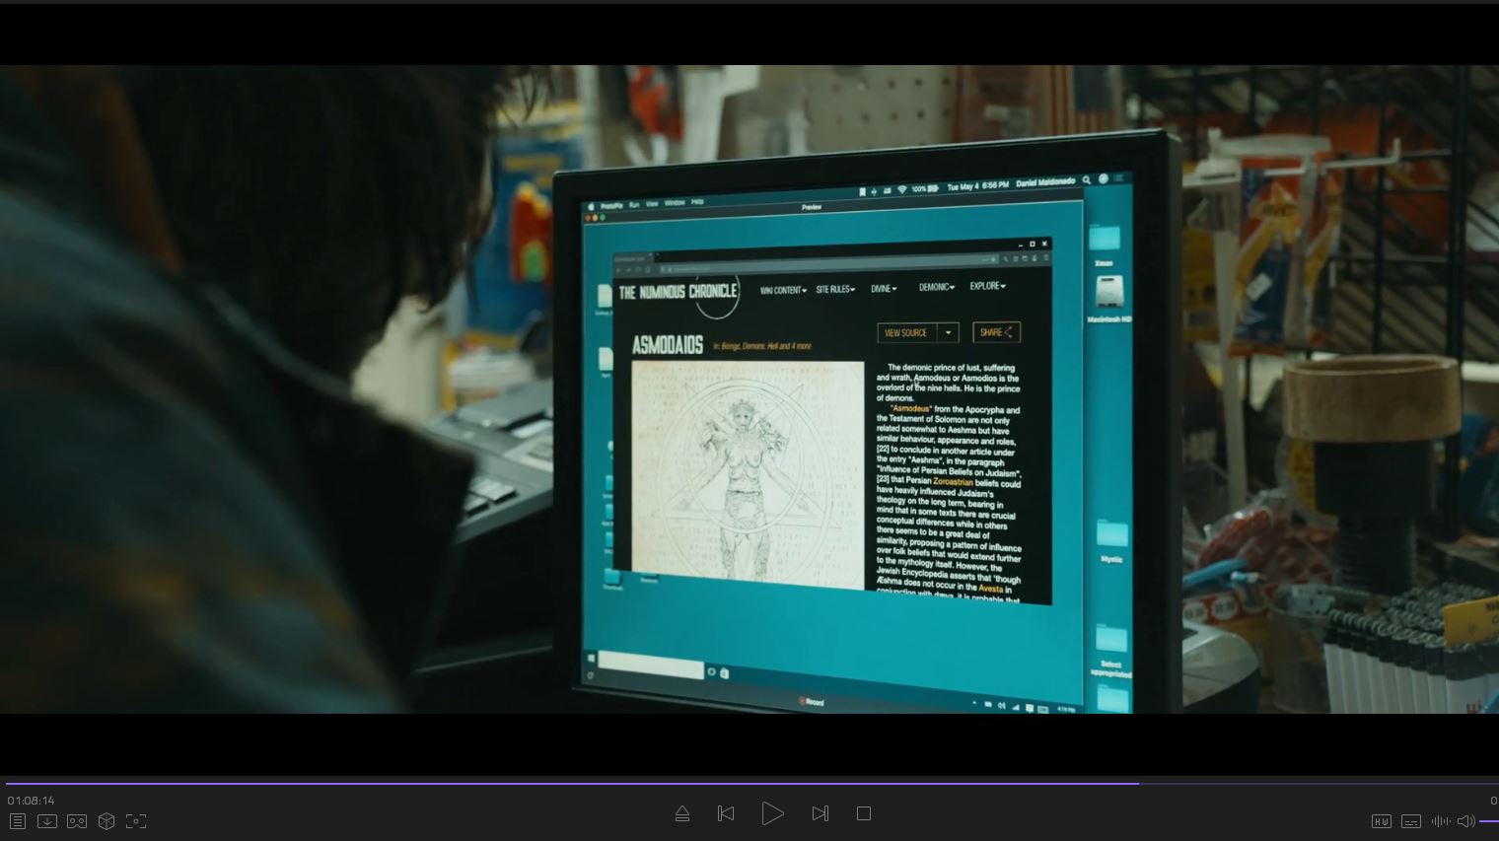Click the View Source button in the video
Viewport: 1499px width, 841px height.
(x=905, y=333)
